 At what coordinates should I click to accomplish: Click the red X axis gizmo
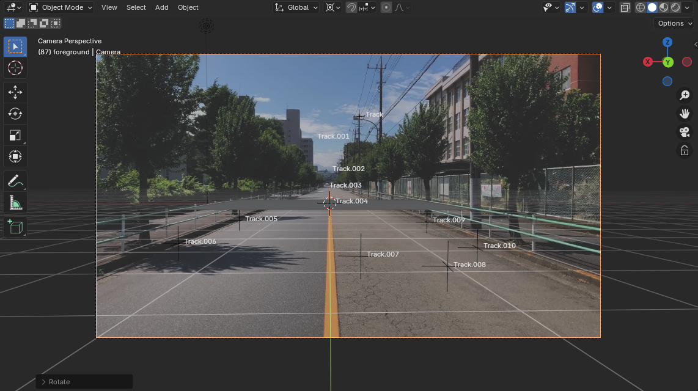click(648, 62)
